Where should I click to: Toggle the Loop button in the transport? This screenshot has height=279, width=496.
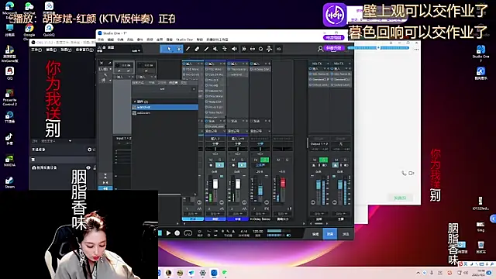188,233
